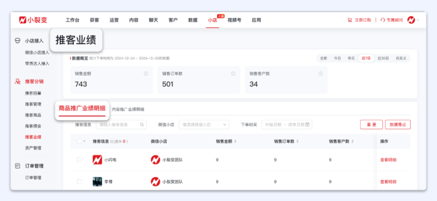Select the 近30日 time range filter

pos(383,58)
